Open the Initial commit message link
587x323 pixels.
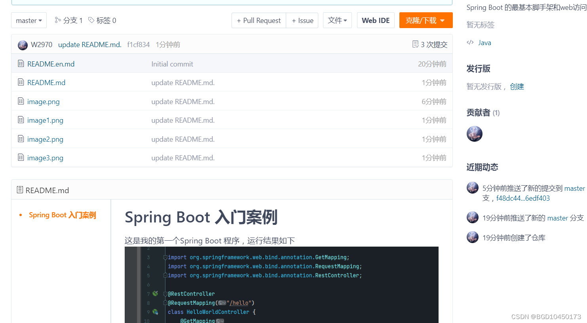(x=172, y=64)
